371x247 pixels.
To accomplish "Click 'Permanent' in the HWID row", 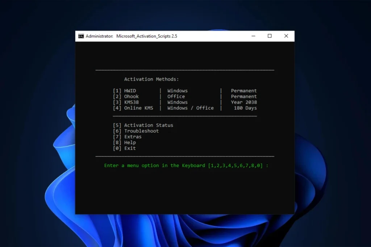I will point(244,91).
